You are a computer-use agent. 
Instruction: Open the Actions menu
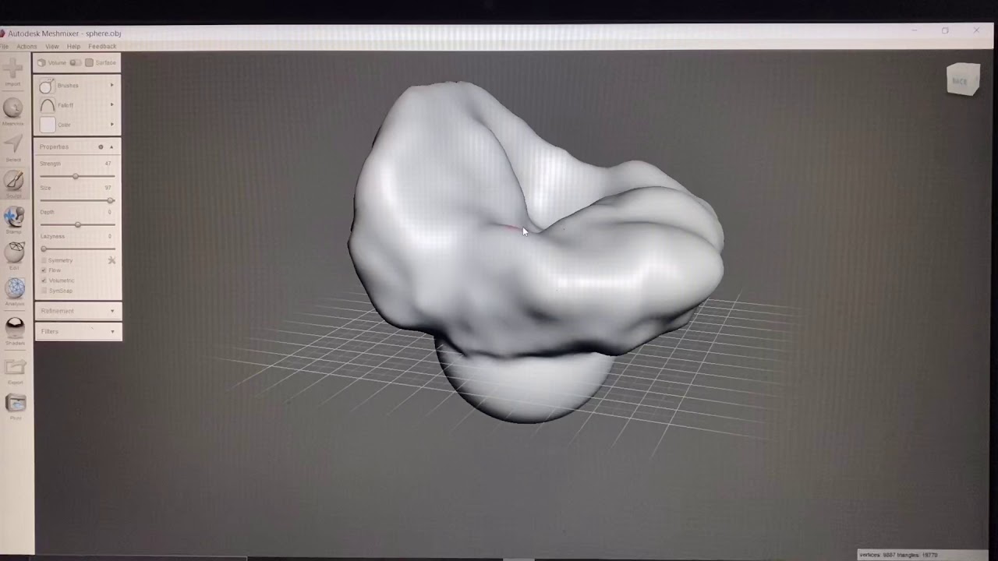pyautogui.click(x=27, y=47)
